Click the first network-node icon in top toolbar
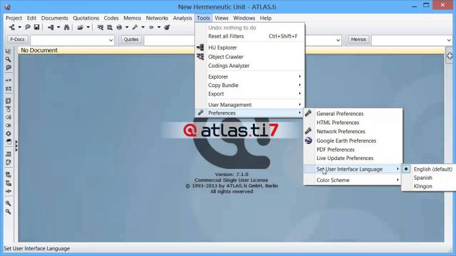456x256 pixels. click(x=12, y=27)
